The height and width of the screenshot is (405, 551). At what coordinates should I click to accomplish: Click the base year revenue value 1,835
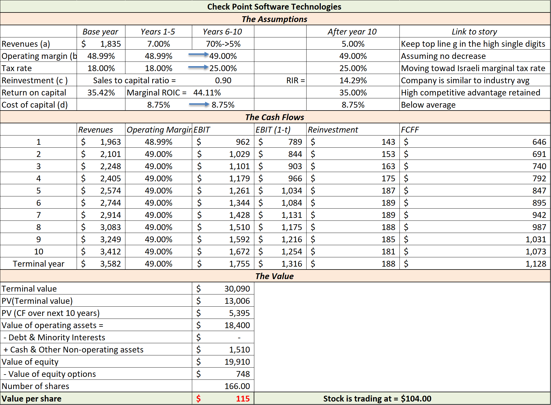pyautogui.click(x=110, y=44)
